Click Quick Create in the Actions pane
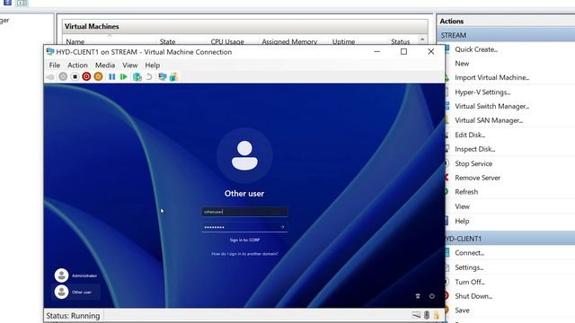Screen dimensions: 575x323 [476, 49]
